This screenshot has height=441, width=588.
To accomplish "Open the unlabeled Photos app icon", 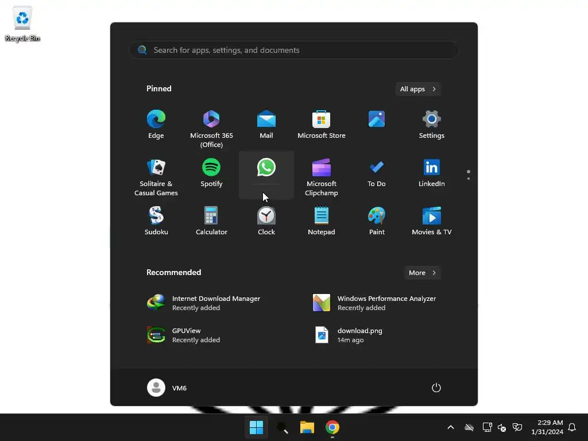I will pos(377,119).
